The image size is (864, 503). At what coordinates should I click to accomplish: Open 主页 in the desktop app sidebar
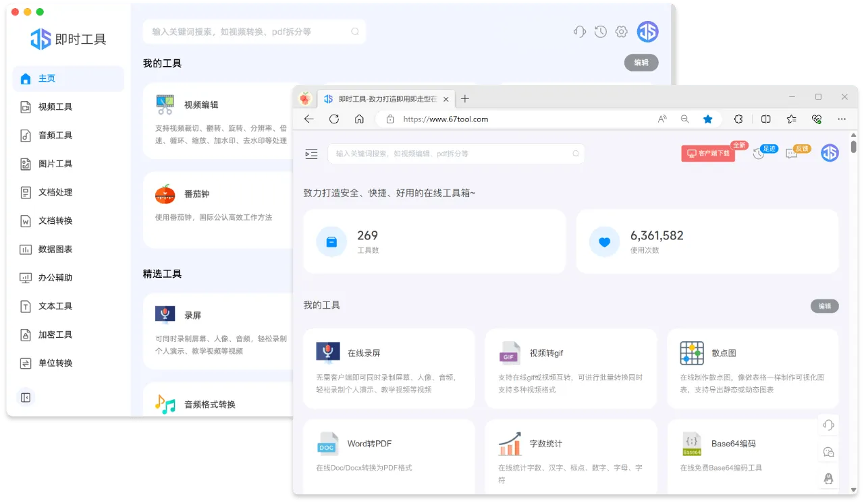click(68, 78)
